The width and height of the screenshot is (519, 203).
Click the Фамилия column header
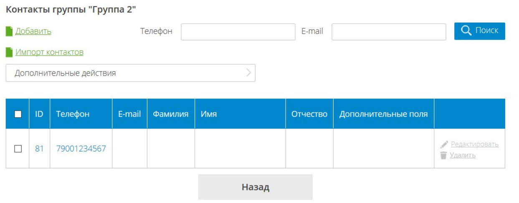171,114
